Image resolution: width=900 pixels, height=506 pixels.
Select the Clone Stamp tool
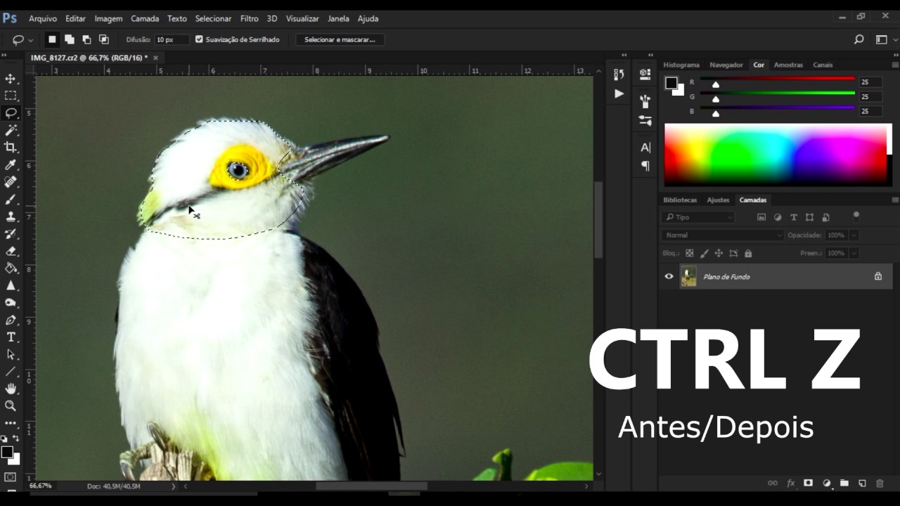click(11, 216)
